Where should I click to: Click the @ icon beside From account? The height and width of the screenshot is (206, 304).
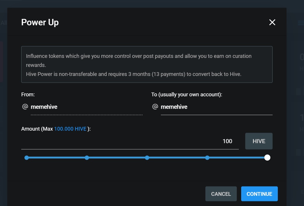(25, 106)
